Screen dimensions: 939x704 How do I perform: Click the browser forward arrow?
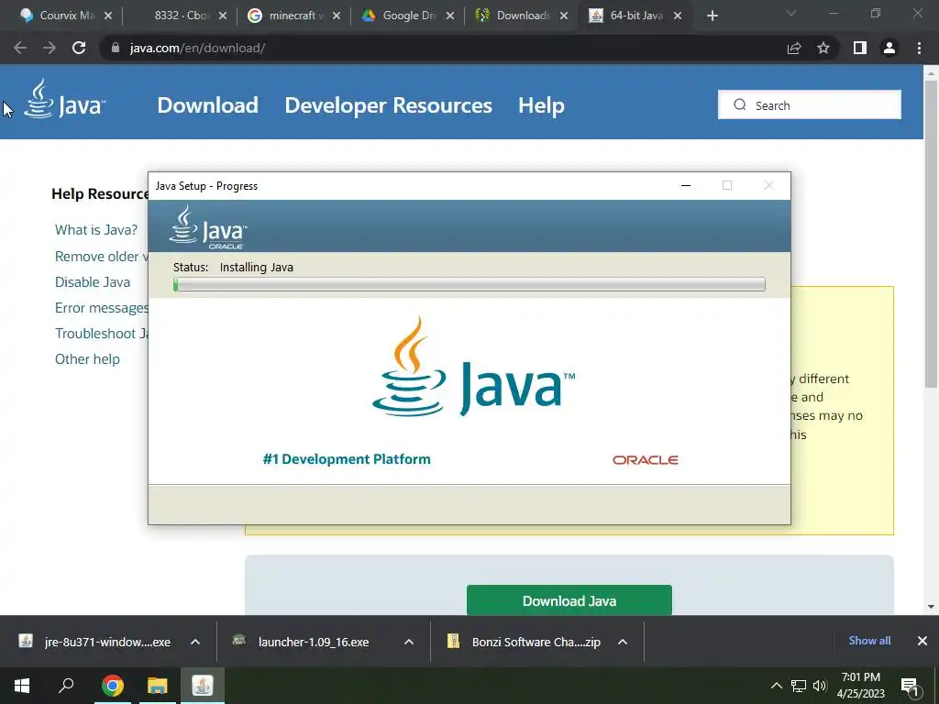50,48
